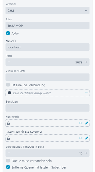The width and height of the screenshot is (95, 172).
Task: Click the lock icon in the Kennwort field
Action: (x=8, y=123)
